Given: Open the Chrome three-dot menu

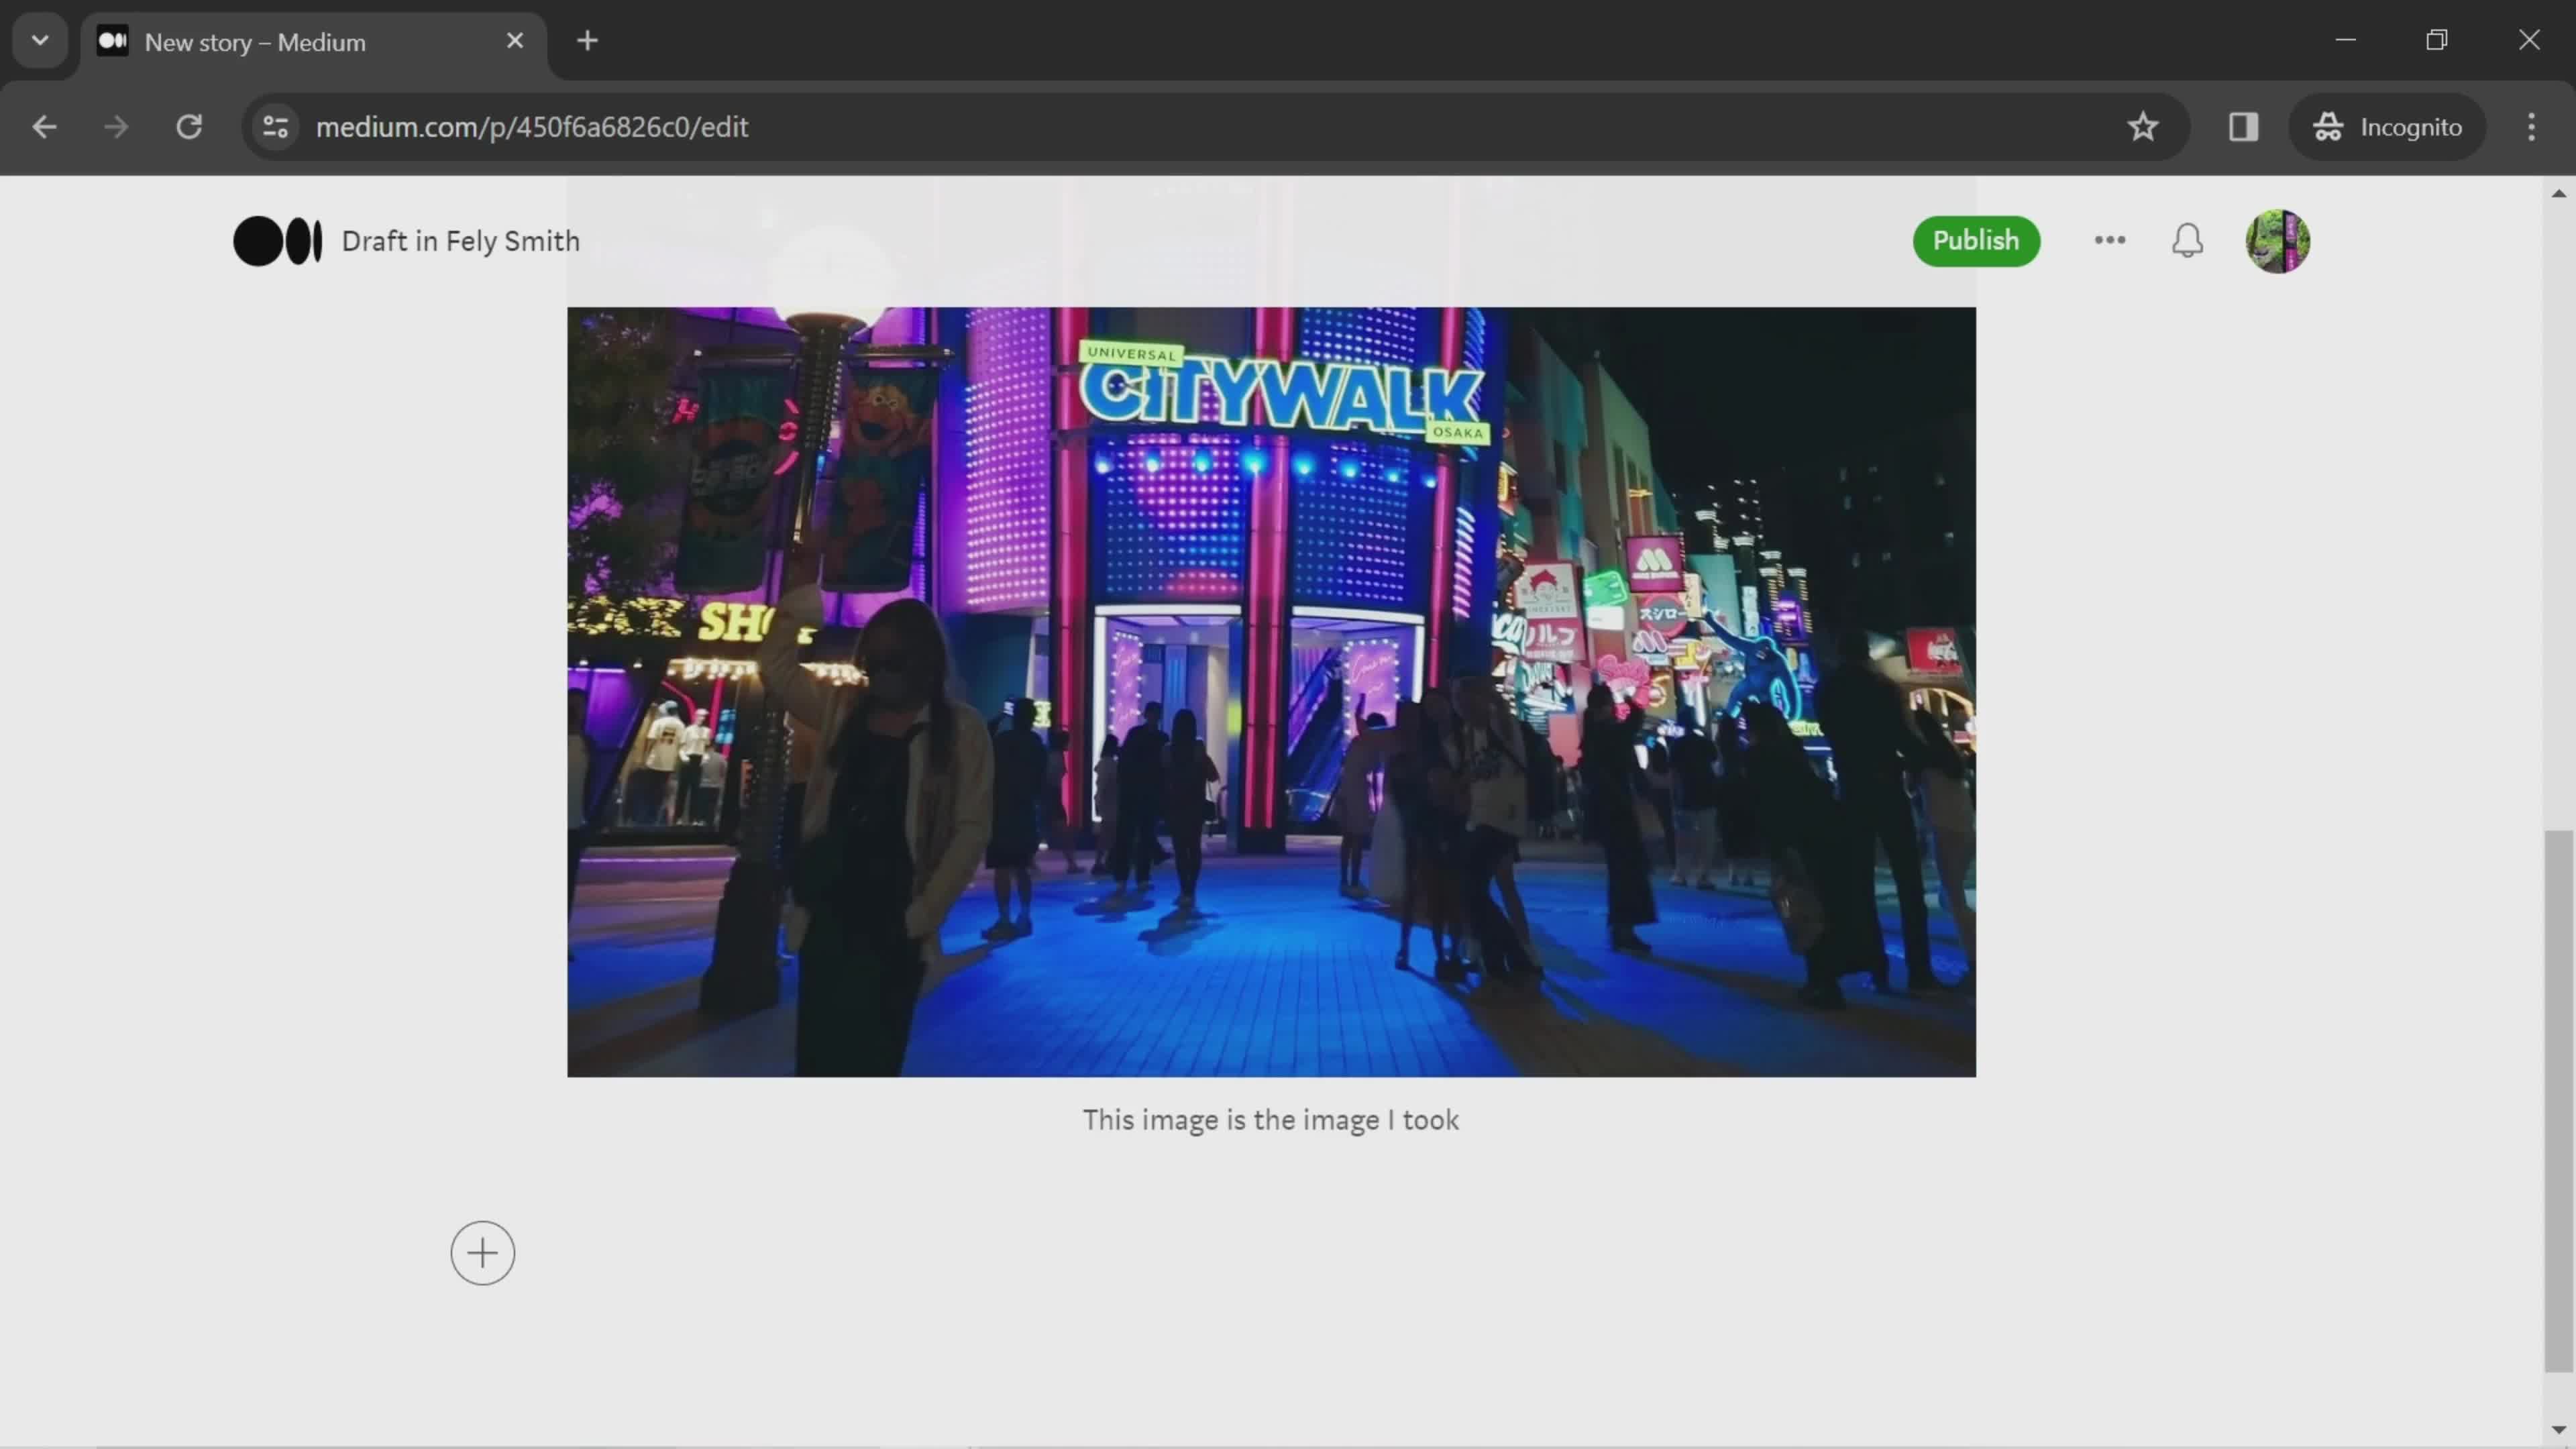Looking at the screenshot, I should (2531, 127).
